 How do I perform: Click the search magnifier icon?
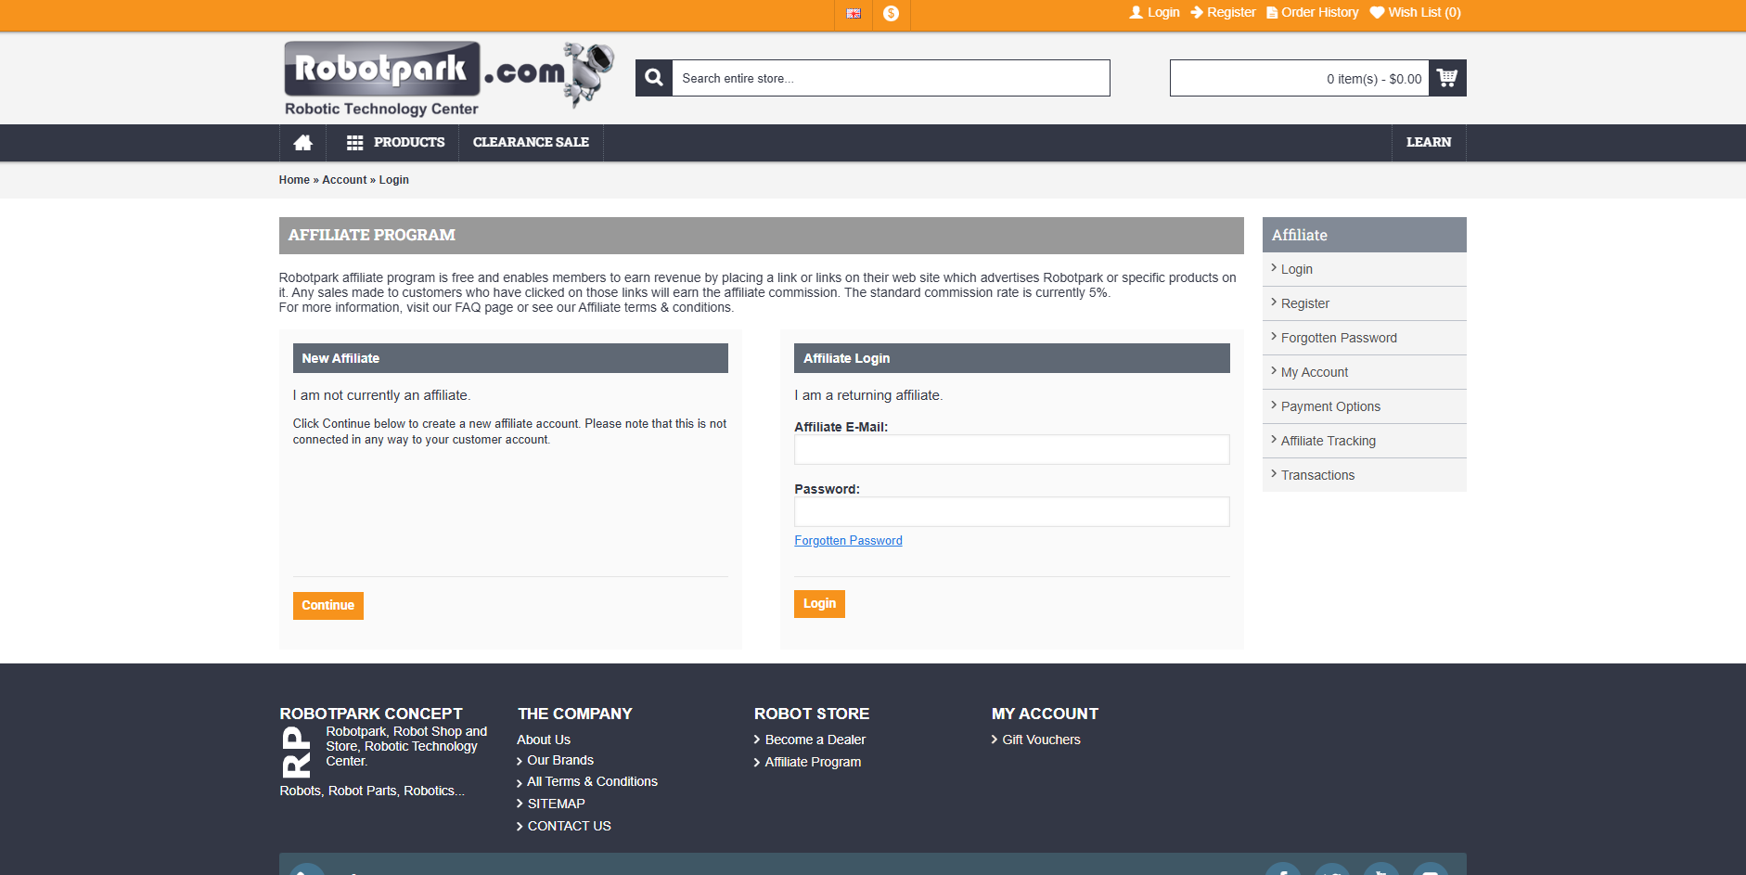[x=654, y=78]
